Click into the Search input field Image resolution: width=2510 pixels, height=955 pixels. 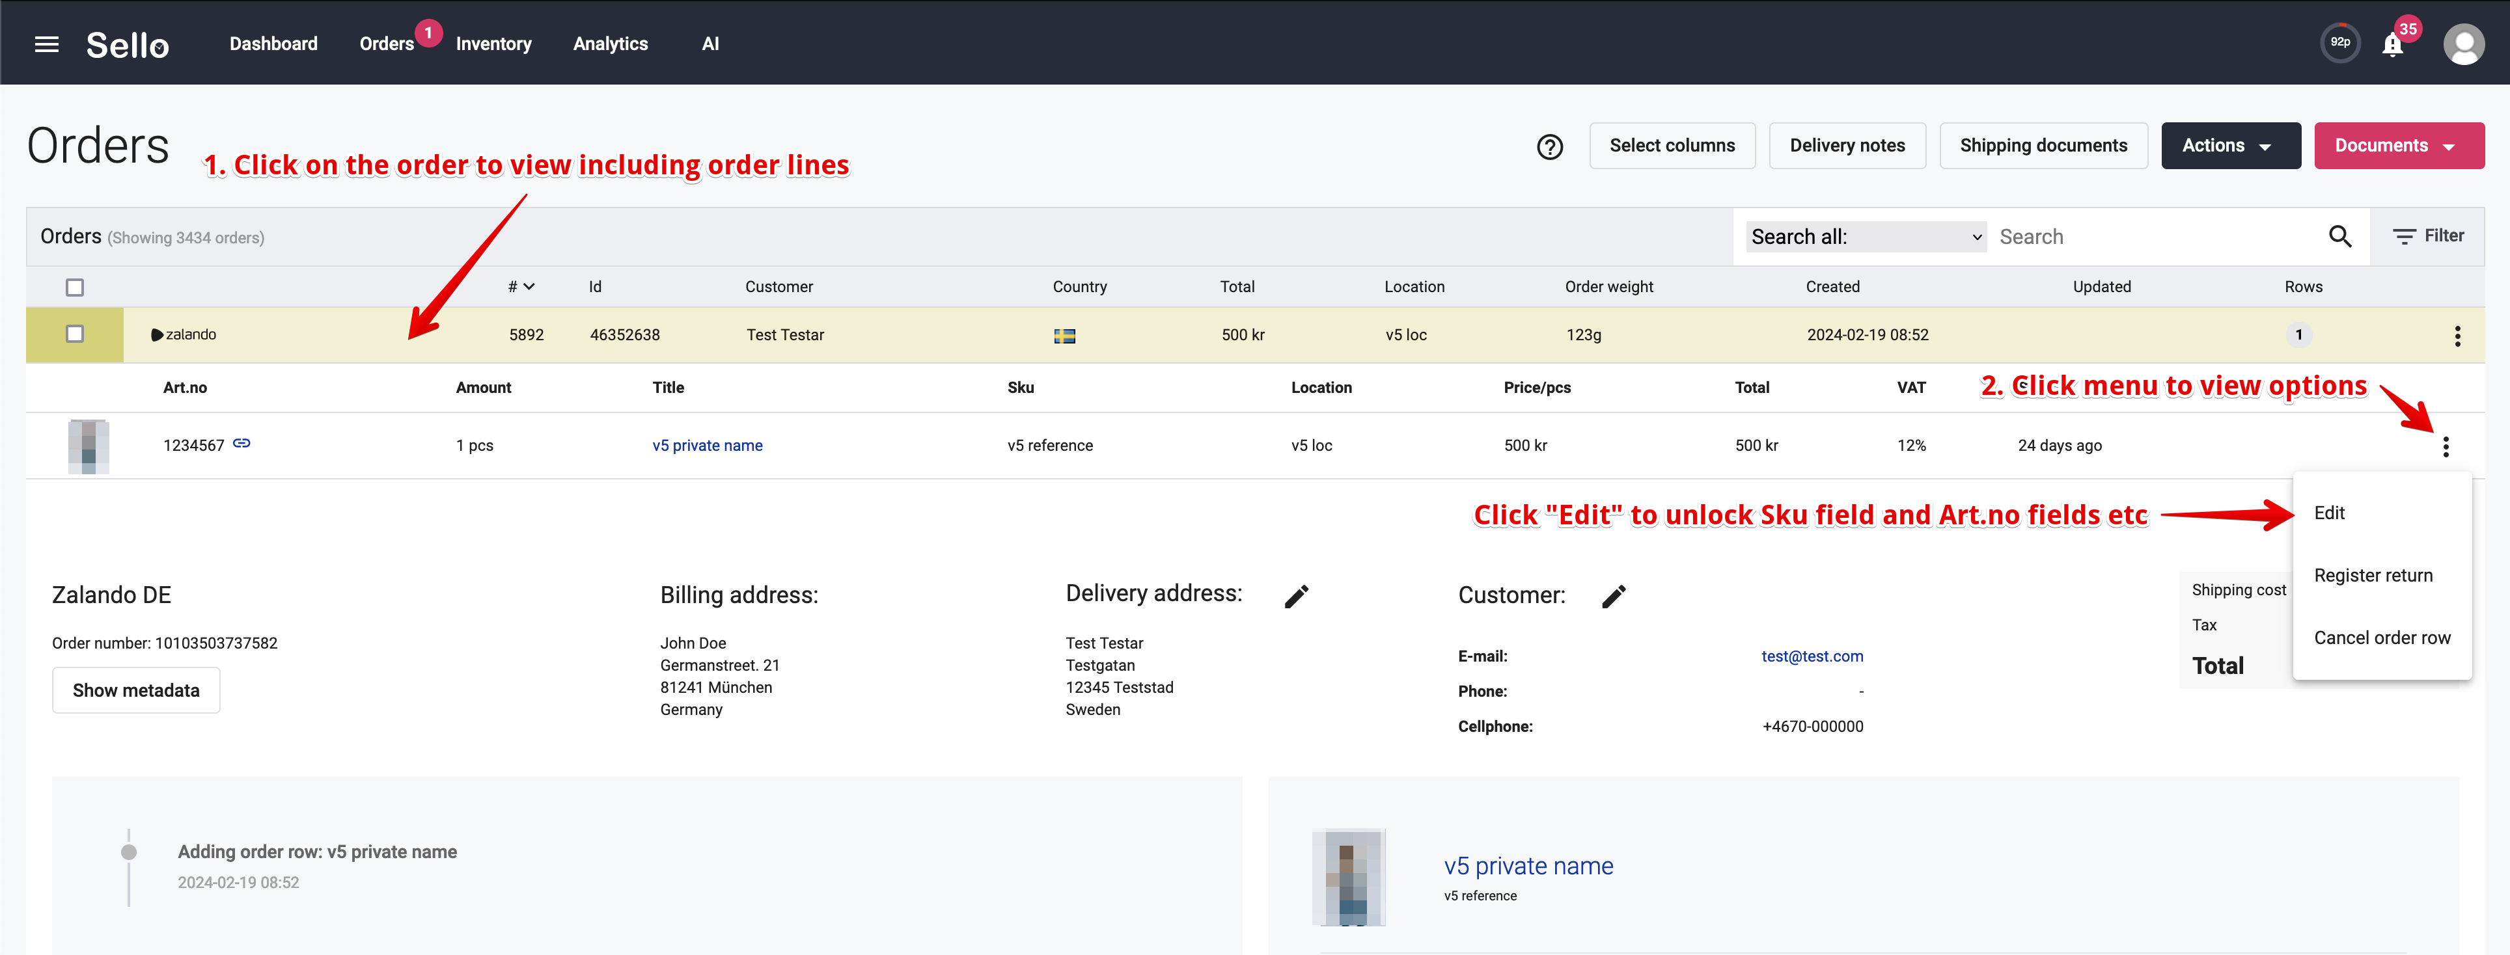(x=2153, y=237)
